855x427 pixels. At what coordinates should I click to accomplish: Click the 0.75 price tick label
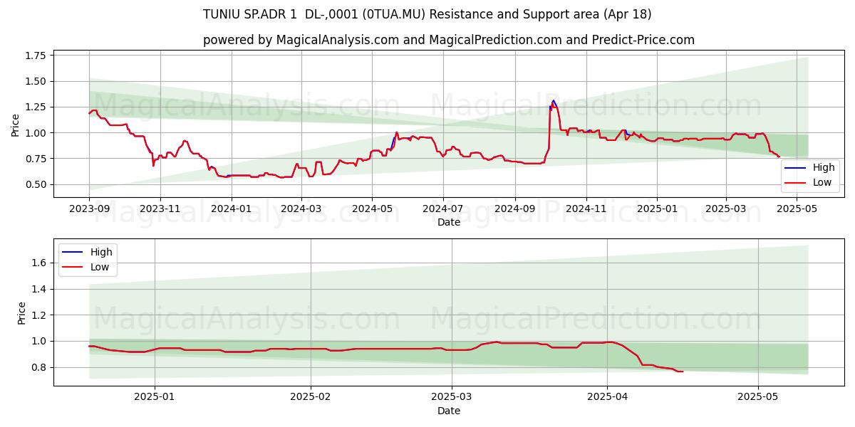coord(36,159)
